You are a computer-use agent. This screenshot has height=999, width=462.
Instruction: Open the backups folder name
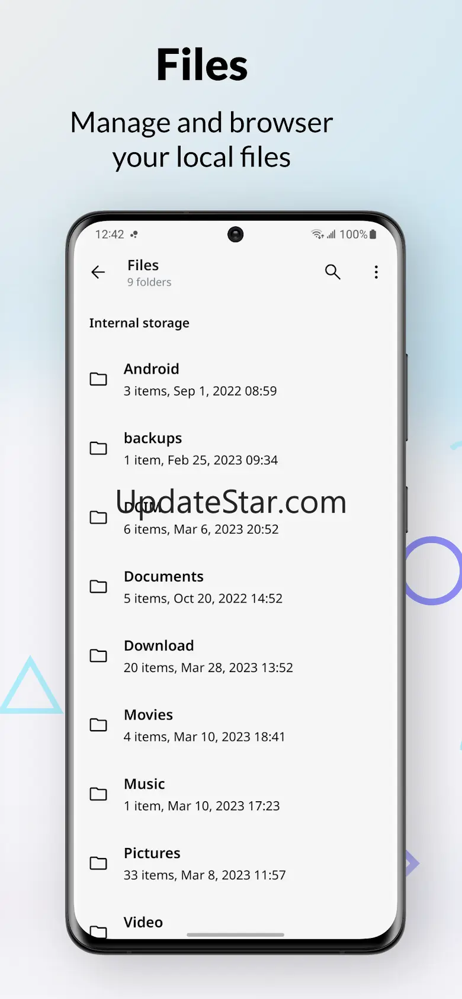pyautogui.click(x=153, y=438)
